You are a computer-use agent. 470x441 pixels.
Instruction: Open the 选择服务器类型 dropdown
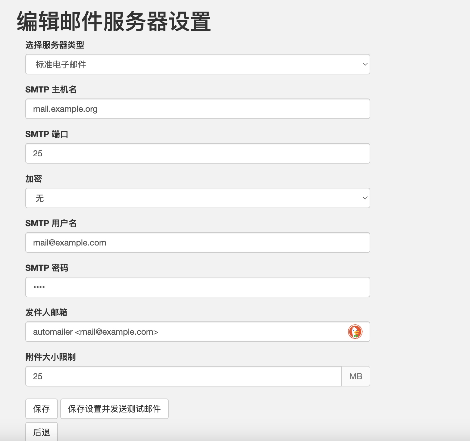point(197,64)
